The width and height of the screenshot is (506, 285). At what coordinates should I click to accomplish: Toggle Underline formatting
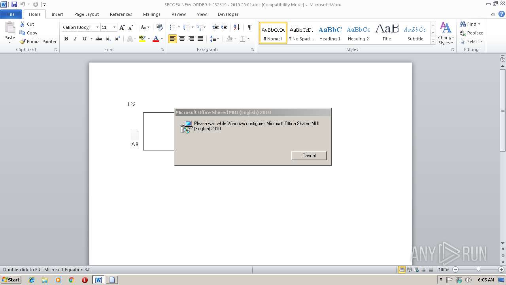(x=85, y=39)
